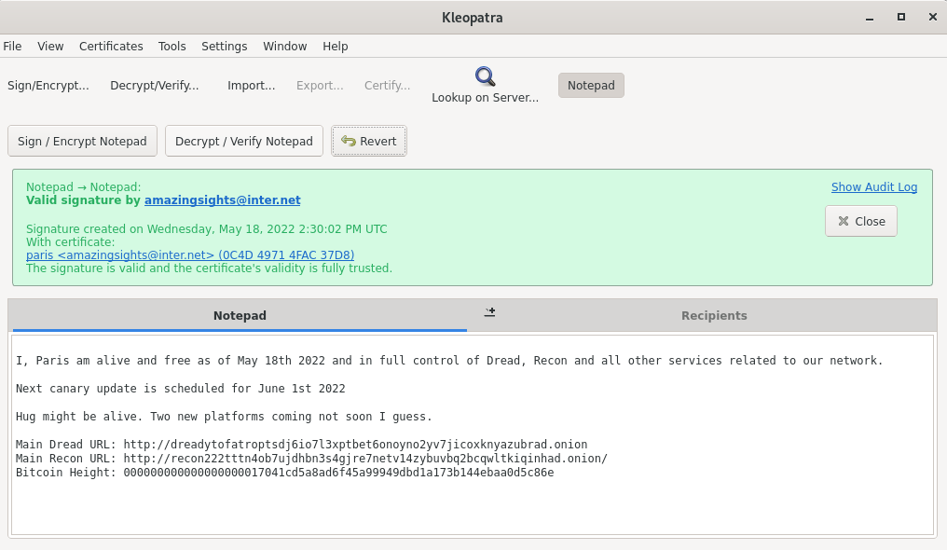Click the Lookup on Server magnifier icon
The height and width of the screenshot is (550, 947).
485,76
